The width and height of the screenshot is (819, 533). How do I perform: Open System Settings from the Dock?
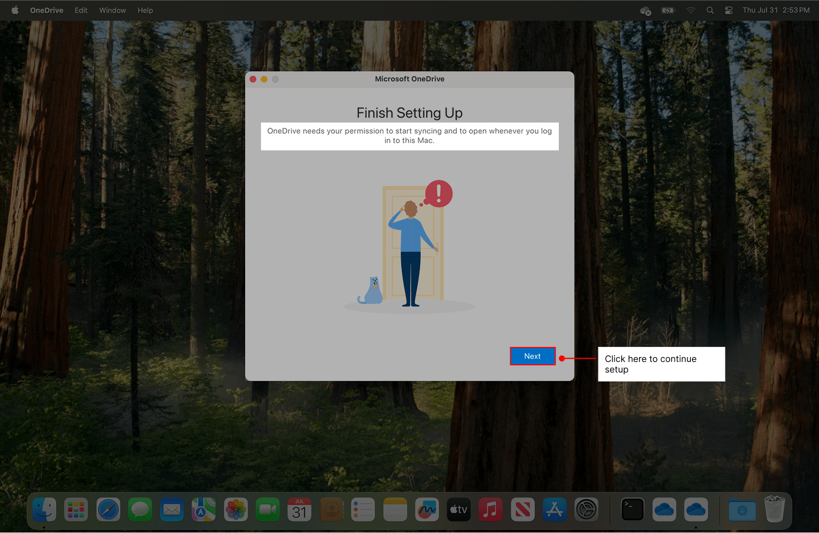(586, 510)
